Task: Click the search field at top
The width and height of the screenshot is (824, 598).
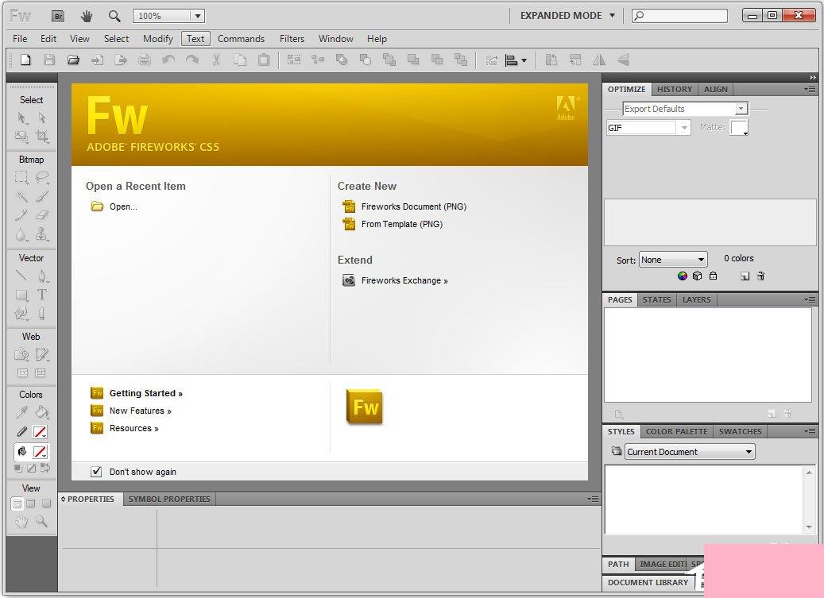Action: tap(680, 16)
